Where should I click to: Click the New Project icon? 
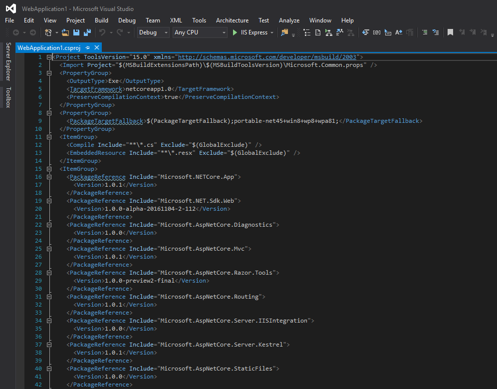48,32
